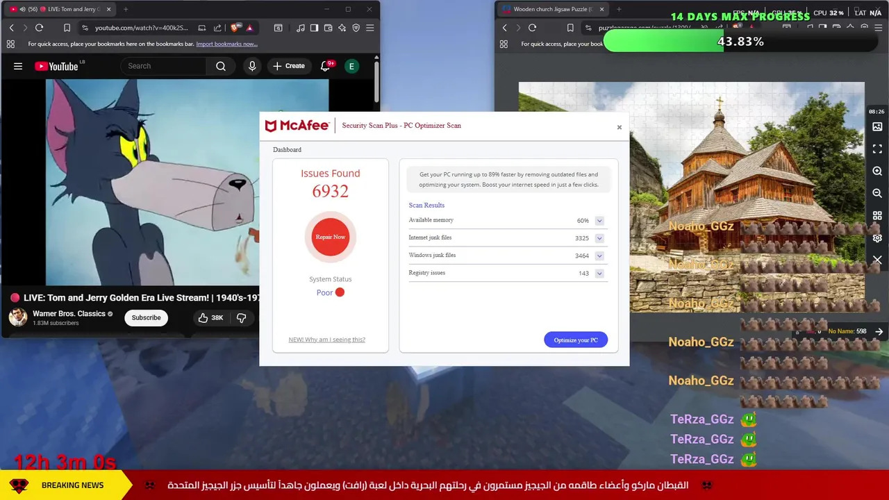
Task: Open the YouTube browser hamburger menu
Action: point(369,28)
